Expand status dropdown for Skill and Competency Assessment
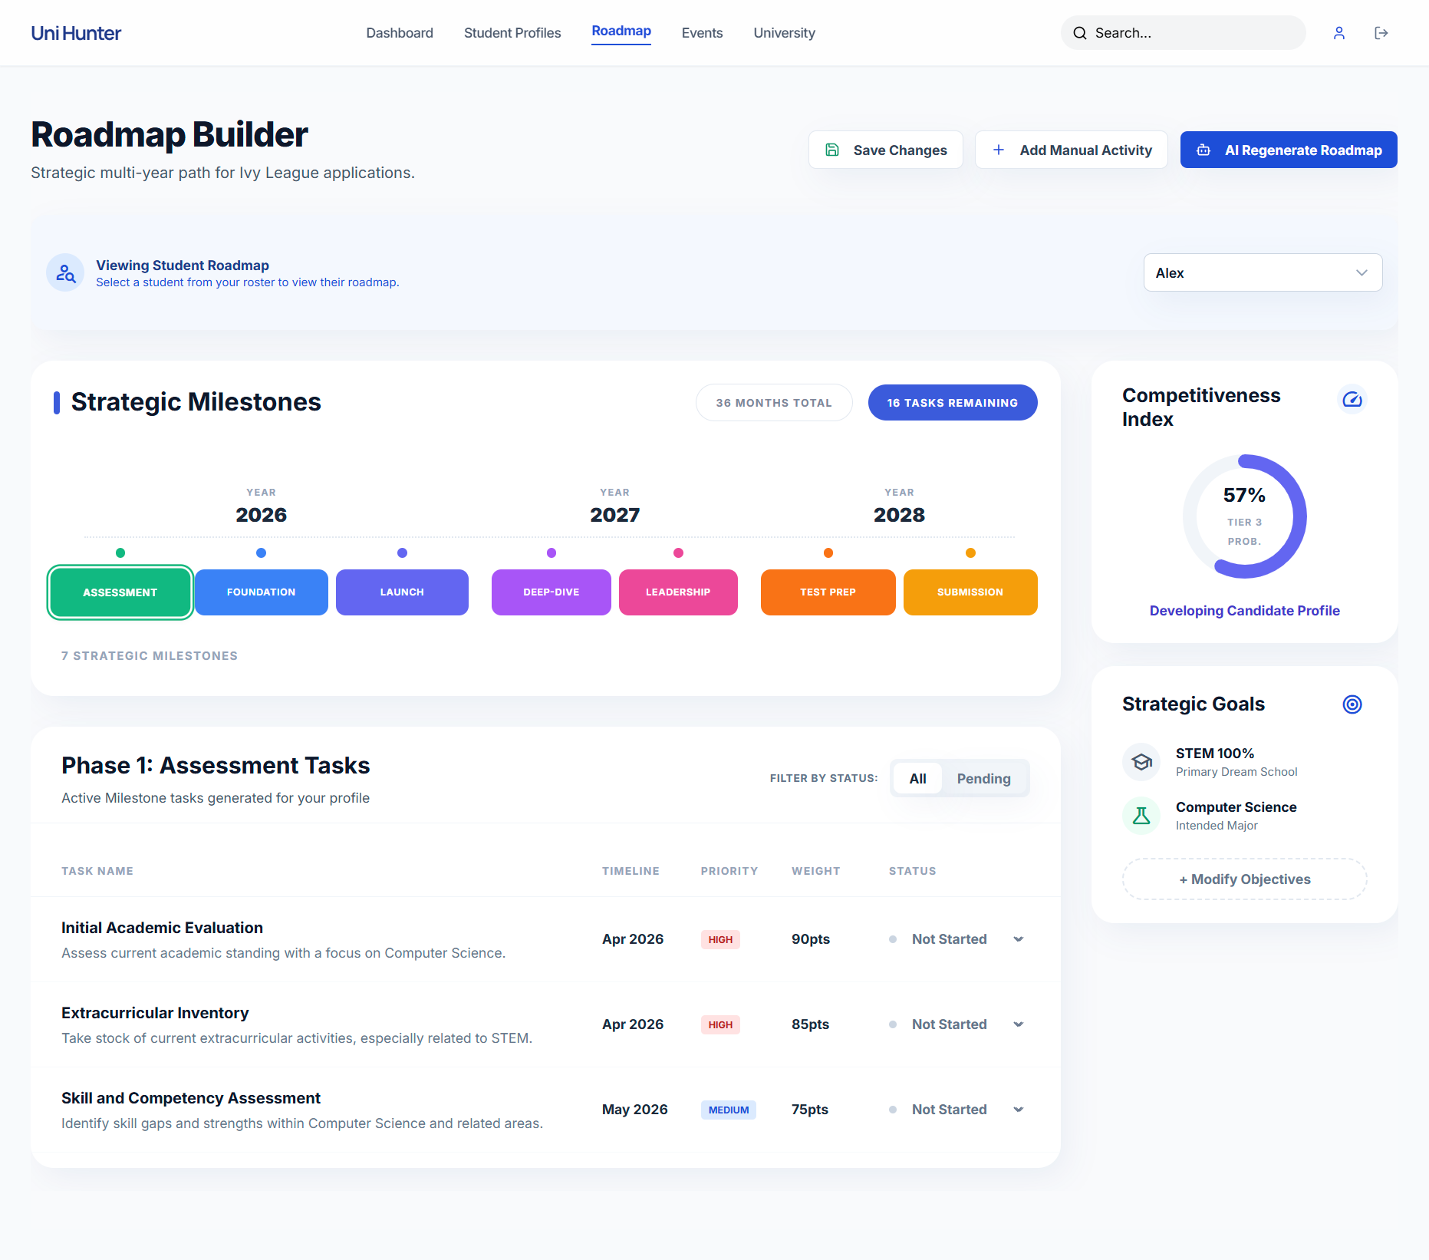Viewport: 1429px width, 1260px height. pyautogui.click(x=1019, y=1110)
